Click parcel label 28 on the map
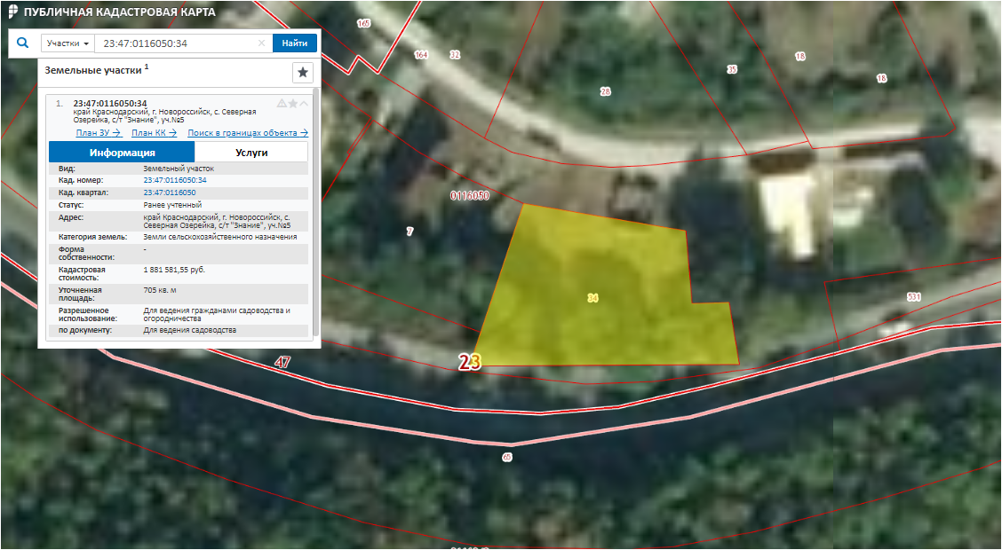 point(605,92)
